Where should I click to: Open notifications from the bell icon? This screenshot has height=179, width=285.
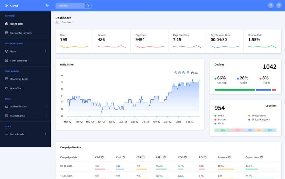click(271, 5)
